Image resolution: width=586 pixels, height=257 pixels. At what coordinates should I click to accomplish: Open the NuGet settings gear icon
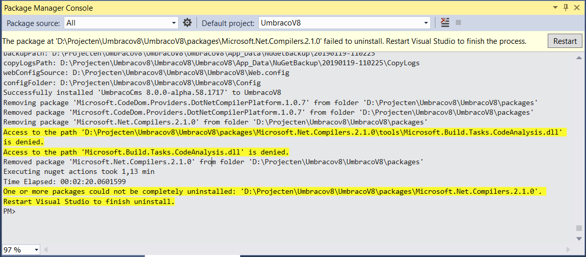pos(187,23)
